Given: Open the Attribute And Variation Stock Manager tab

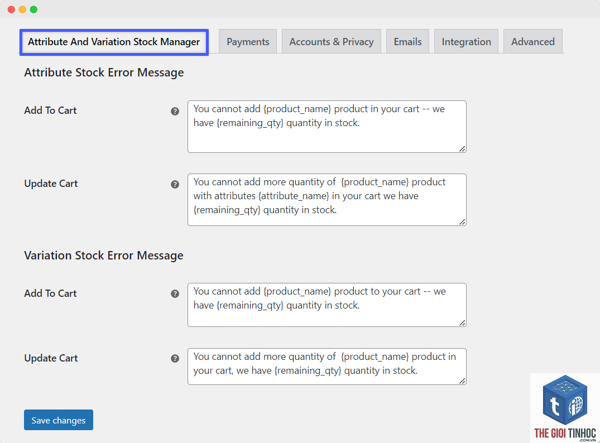Looking at the screenshot, I should pos(114,42).
